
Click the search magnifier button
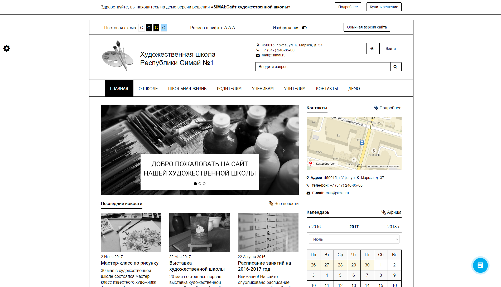coord(395,67)
